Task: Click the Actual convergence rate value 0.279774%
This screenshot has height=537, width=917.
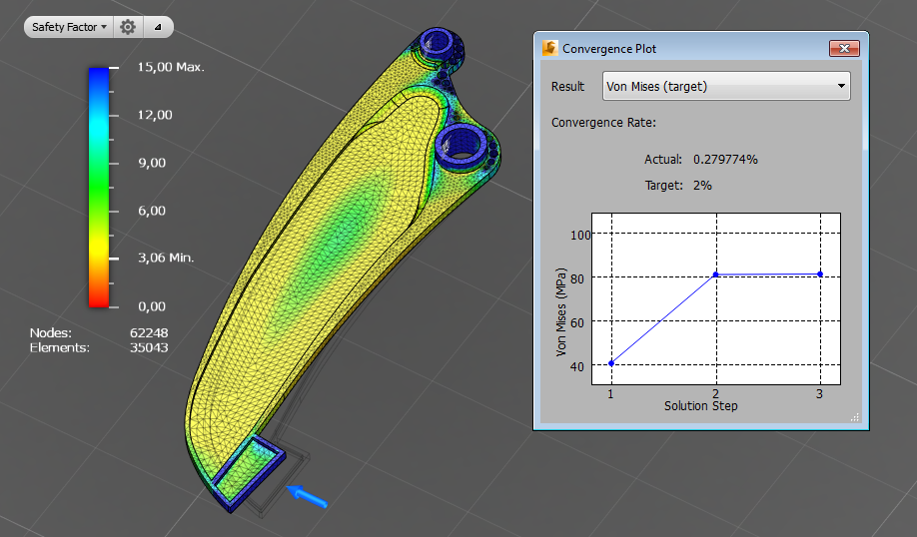Action: point(725,160)
